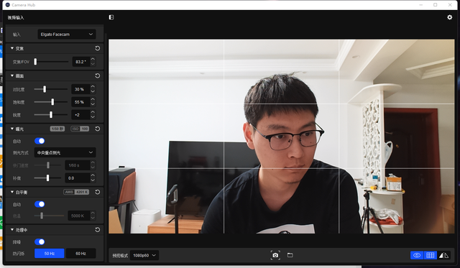Decrease contrast 30 % with down arrow
Image resolution: width=460 pixels, height=268 pixels.
pyautogui.click(x=93, y=91)
